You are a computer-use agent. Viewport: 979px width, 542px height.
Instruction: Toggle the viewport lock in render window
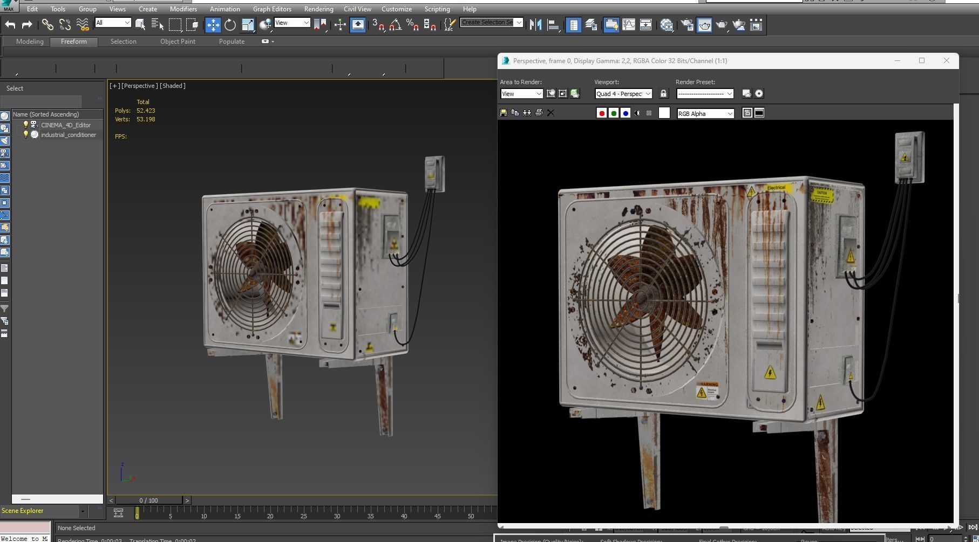pos(663,94)
